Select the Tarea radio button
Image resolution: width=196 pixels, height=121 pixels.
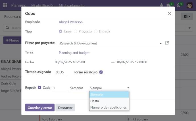click(x=61, y=31)
